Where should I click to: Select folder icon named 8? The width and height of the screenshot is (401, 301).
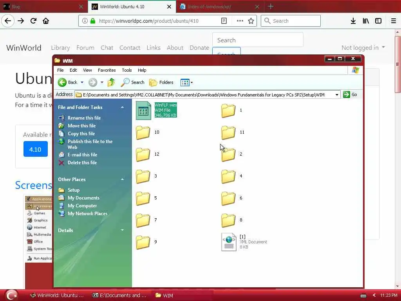coord(228,220)
